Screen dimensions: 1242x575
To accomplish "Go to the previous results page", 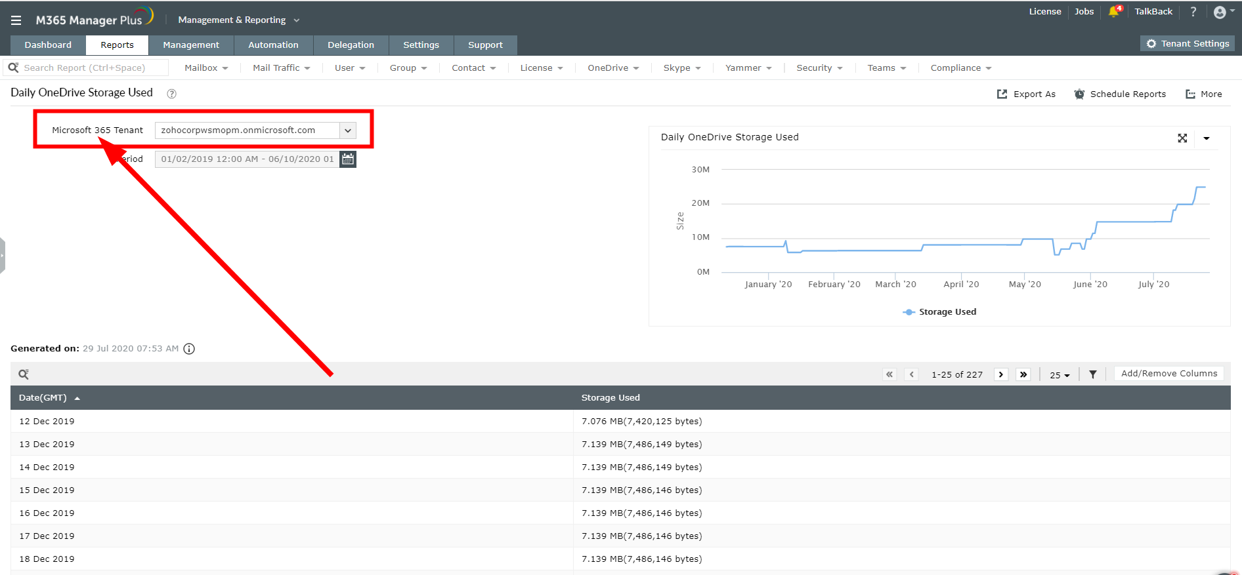I will coord(912,374).
